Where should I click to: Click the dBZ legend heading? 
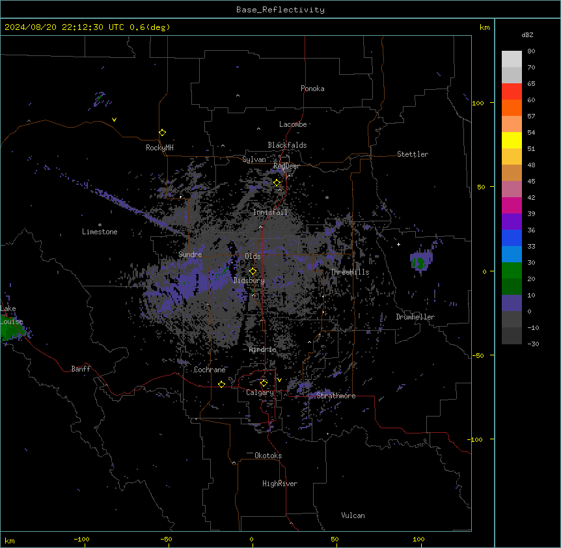(x=527, y=34)
